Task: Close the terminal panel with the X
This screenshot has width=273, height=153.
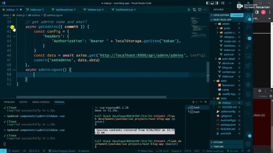Action: point(206,102)
